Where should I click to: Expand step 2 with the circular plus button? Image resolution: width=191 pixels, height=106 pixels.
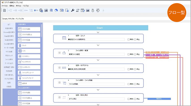click(x=59, y=53)
